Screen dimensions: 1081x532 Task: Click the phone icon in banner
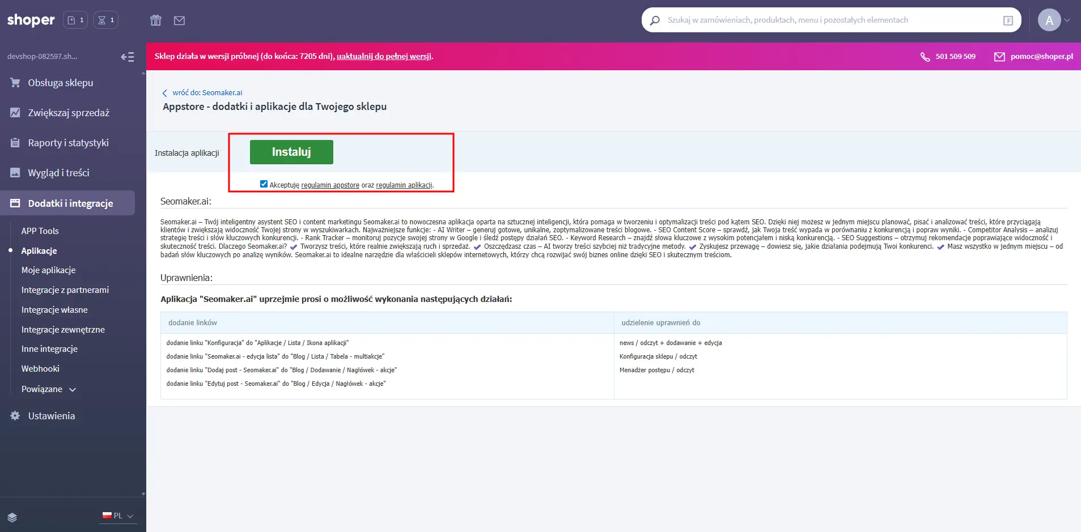tap(925, 57)
